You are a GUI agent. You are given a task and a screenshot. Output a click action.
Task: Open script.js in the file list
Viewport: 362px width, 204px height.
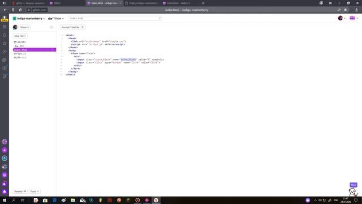pos(20,54)
